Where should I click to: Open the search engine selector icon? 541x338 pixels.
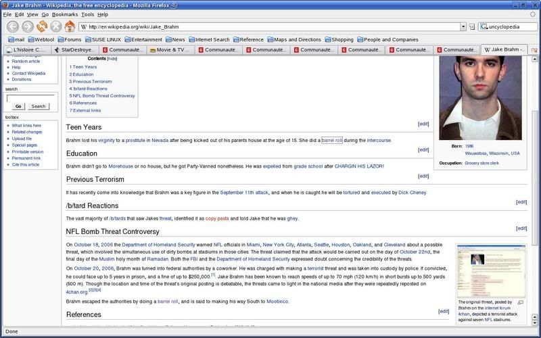(484, 26)
